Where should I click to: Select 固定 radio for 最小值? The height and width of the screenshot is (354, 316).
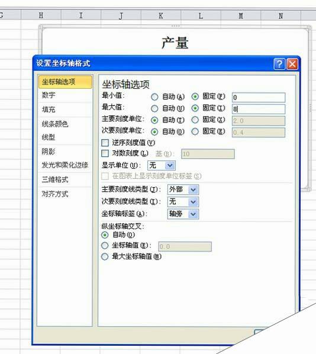coord(195,96)
